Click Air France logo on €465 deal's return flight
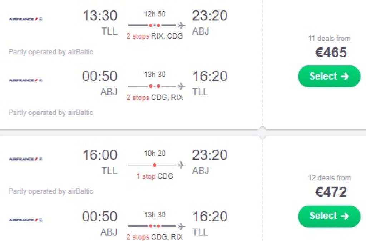 click(25, 80)
